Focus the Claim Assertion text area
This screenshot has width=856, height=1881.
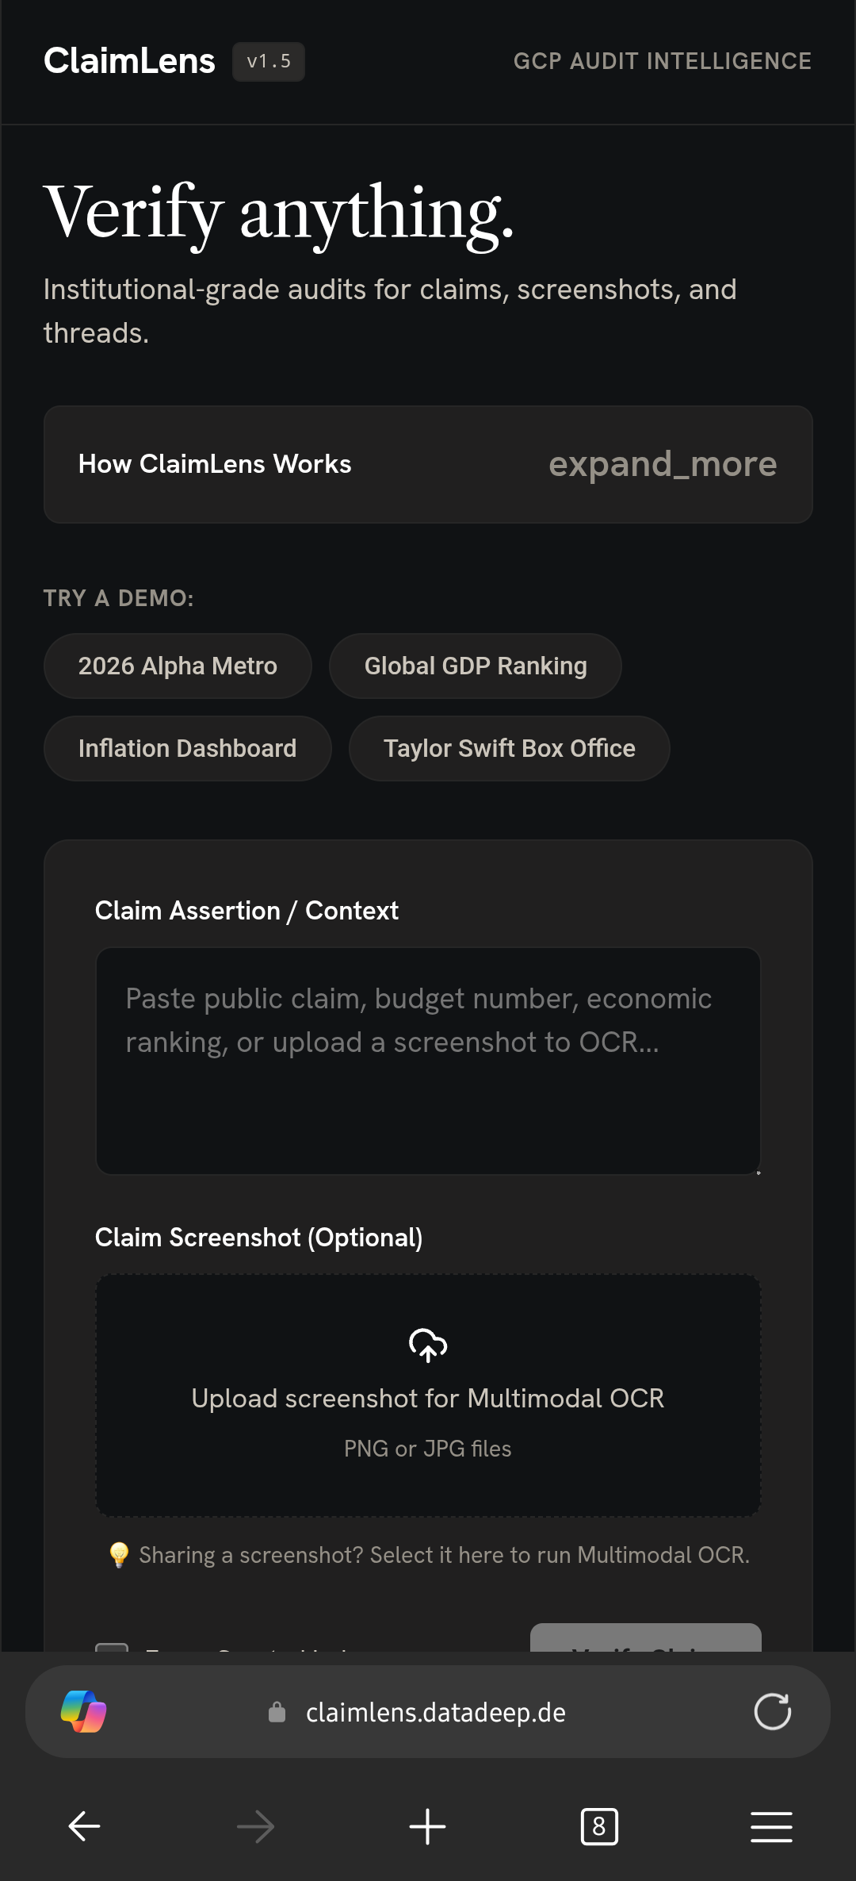pos(428,1061)
